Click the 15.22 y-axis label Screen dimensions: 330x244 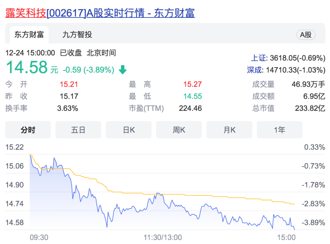[x=15, y=147]
